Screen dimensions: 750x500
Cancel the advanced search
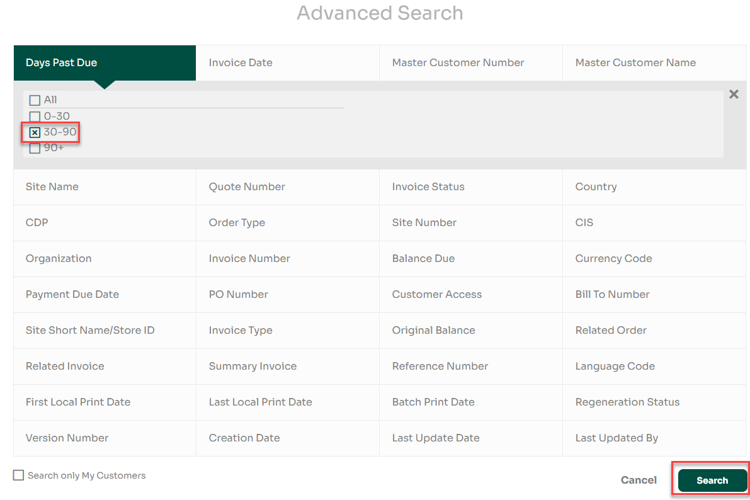[638, 479]
